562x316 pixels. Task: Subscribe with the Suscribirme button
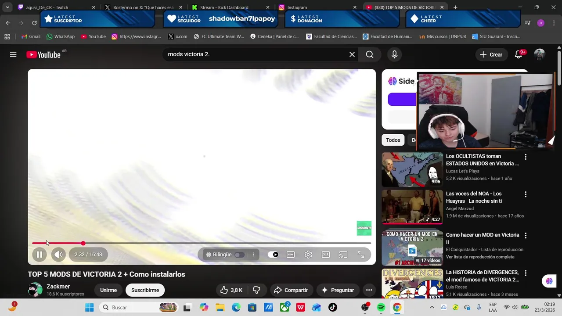[145, 290]
